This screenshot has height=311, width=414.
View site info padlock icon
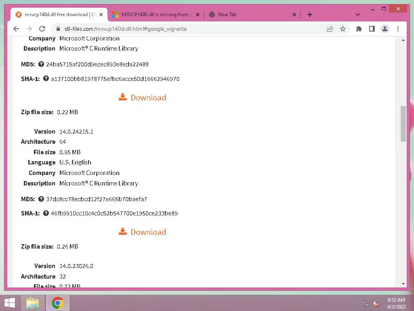[x=58, y=29]
